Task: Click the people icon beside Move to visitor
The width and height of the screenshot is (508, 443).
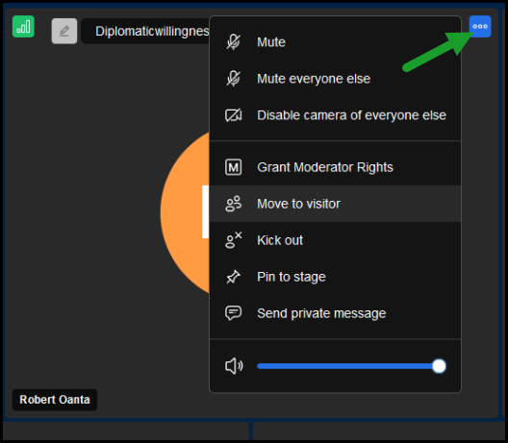Action: pyautogui.click(x=233, y=204)
